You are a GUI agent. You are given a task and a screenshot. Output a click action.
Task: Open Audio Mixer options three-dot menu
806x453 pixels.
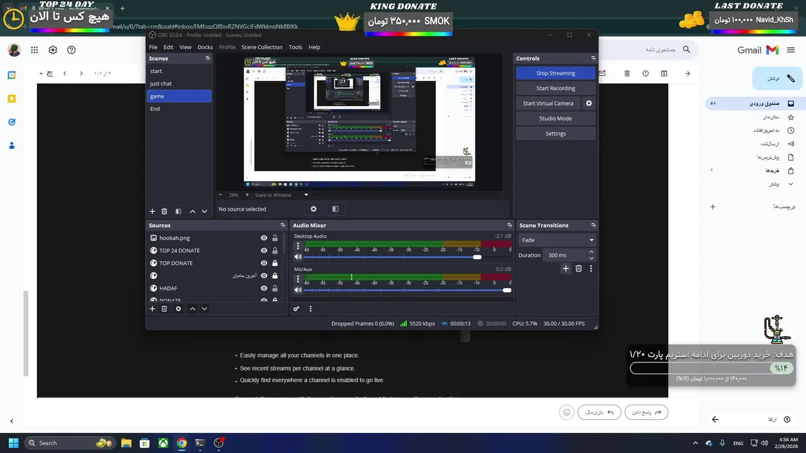(310, 309)
